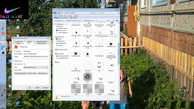Click the search magnifier icon in Explorer
Image resolution: width=194 pixels, height=109 pixels.
click(118, 13)
